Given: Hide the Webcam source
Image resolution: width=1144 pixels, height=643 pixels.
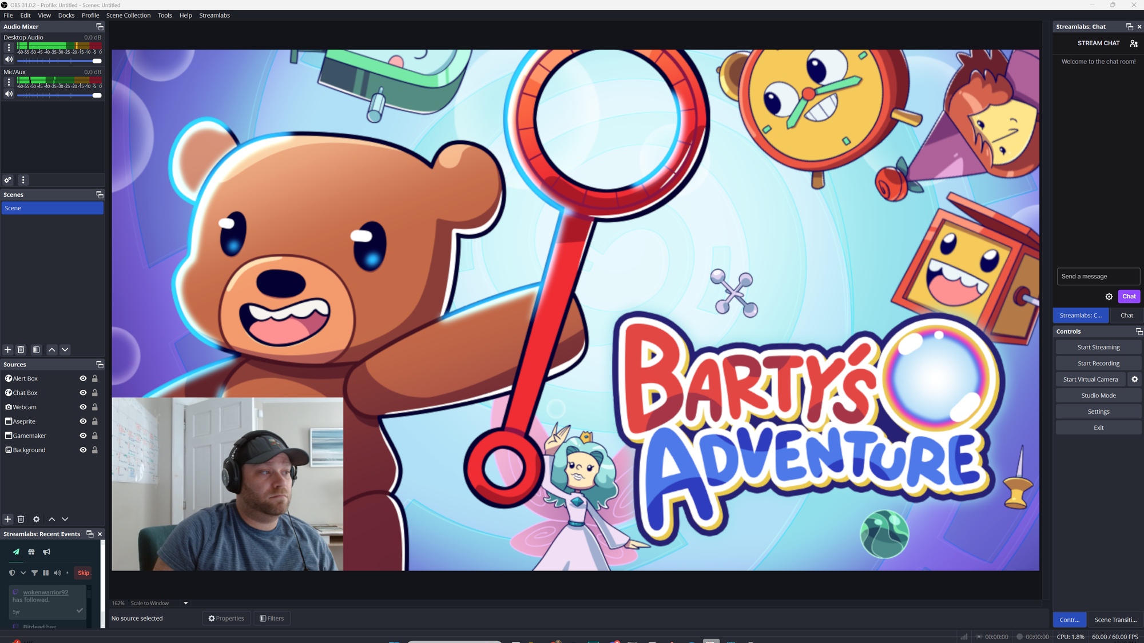Looking at the screenshot, I should coord(83,407).
